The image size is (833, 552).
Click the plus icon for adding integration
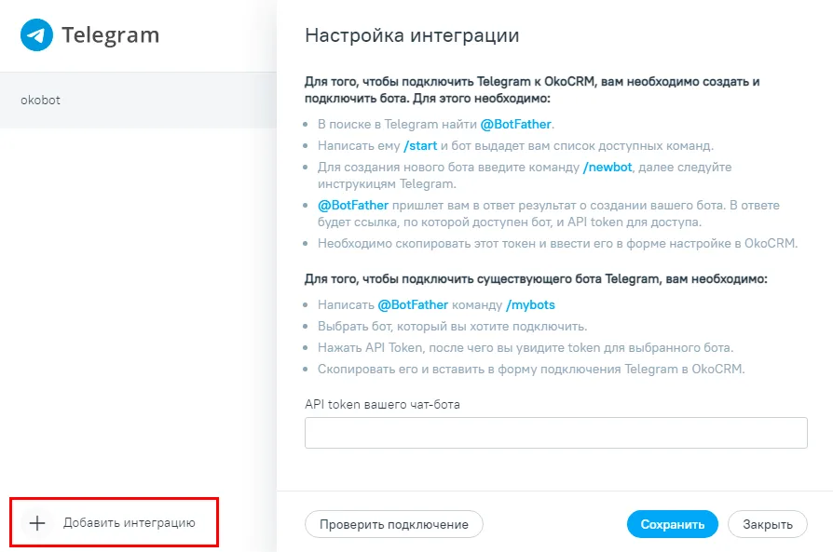37,523
